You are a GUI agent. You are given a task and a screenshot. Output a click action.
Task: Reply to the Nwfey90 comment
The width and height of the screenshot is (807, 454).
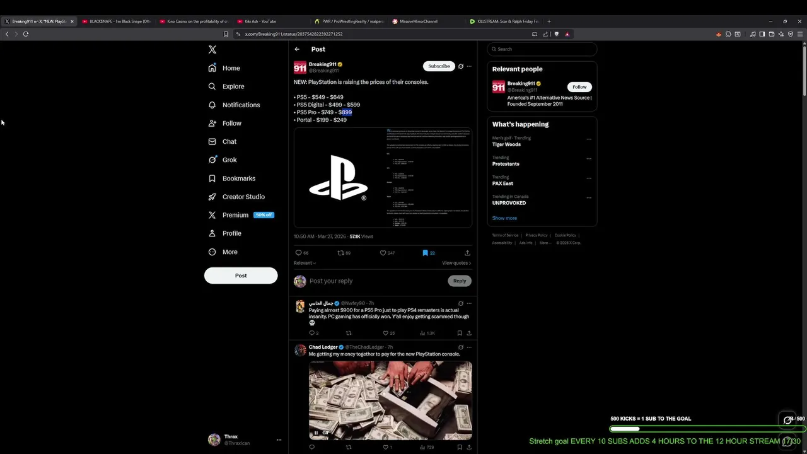point(313,333)
